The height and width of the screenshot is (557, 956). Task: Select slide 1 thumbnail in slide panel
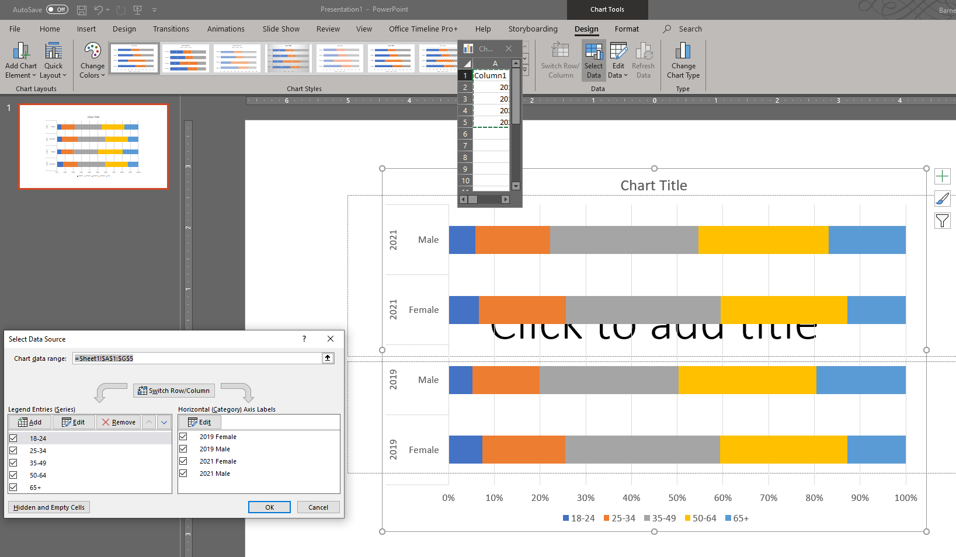pyautogui.click(x=93, y=147)
